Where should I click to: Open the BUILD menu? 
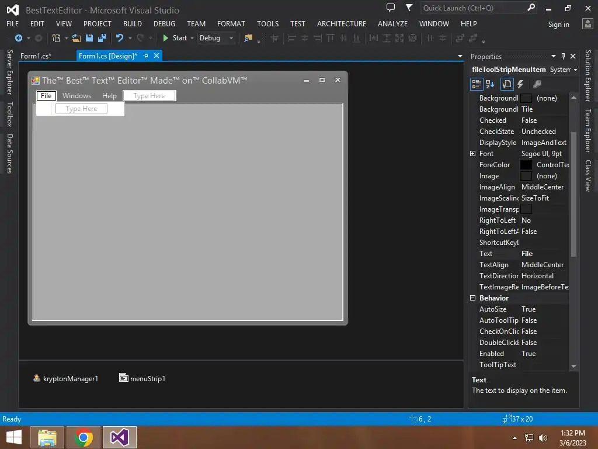click(133, 23)
